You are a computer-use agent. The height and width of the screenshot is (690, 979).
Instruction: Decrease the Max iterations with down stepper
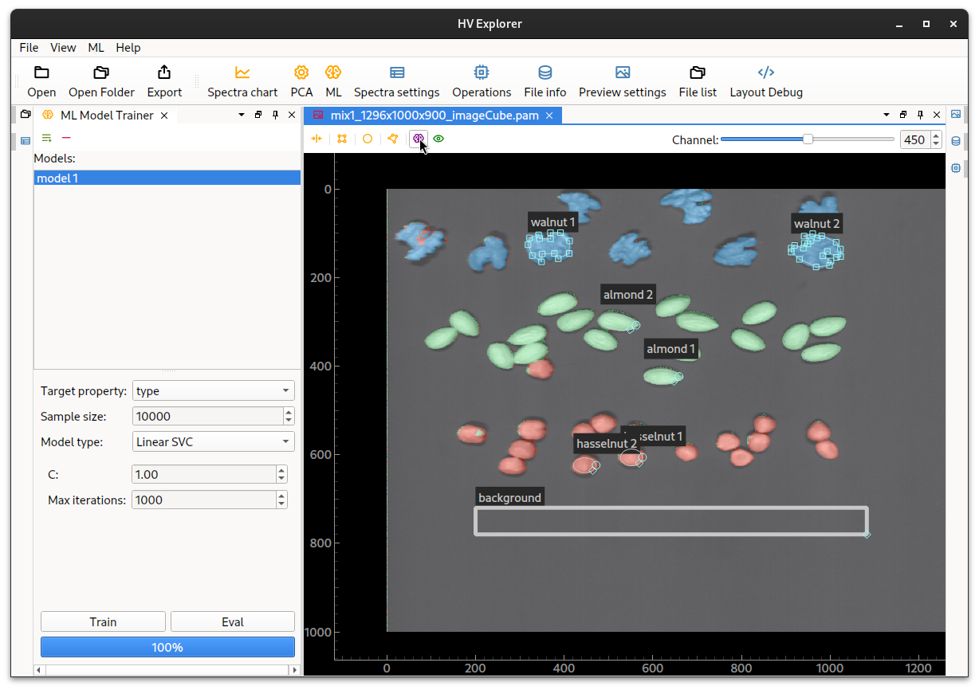pos(281,504)
